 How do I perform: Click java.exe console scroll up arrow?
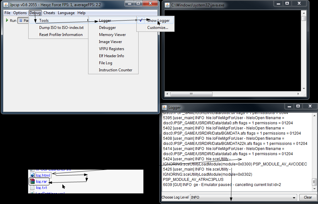304,13
